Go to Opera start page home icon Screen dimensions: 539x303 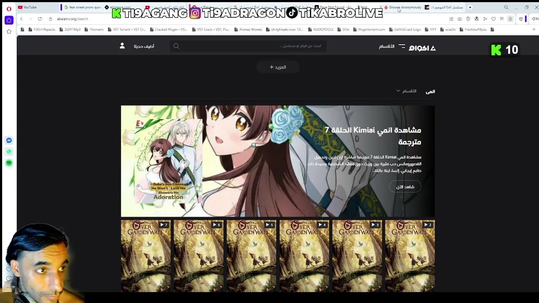tap(9, 20)
